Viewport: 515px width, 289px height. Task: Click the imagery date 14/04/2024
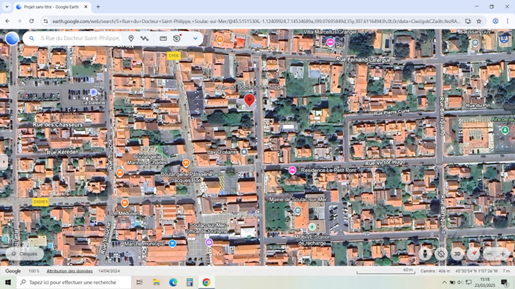point(109,271)
